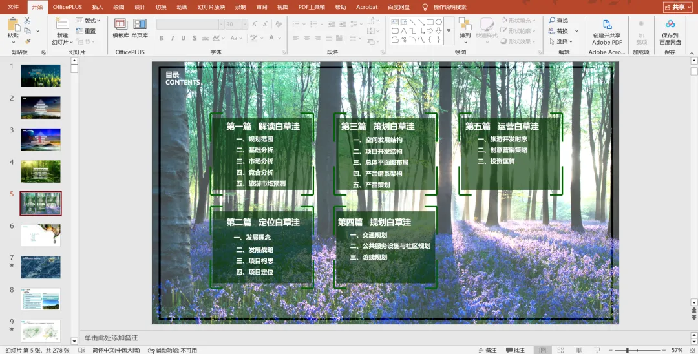The height and width of the screenshot is (354, 698).
Task: Switch to Normal view icon
Action: pyautogui.click(x=542, y=350)
